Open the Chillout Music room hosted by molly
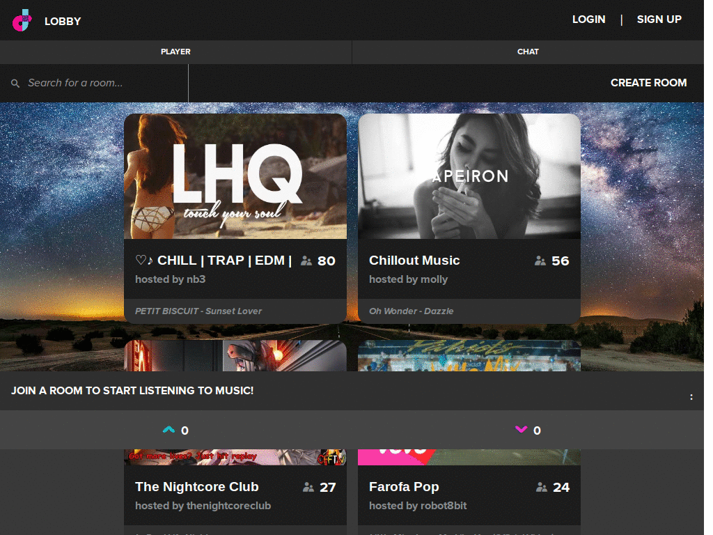The width and height of the screenshot is (713, 535). tap(414, 260)
